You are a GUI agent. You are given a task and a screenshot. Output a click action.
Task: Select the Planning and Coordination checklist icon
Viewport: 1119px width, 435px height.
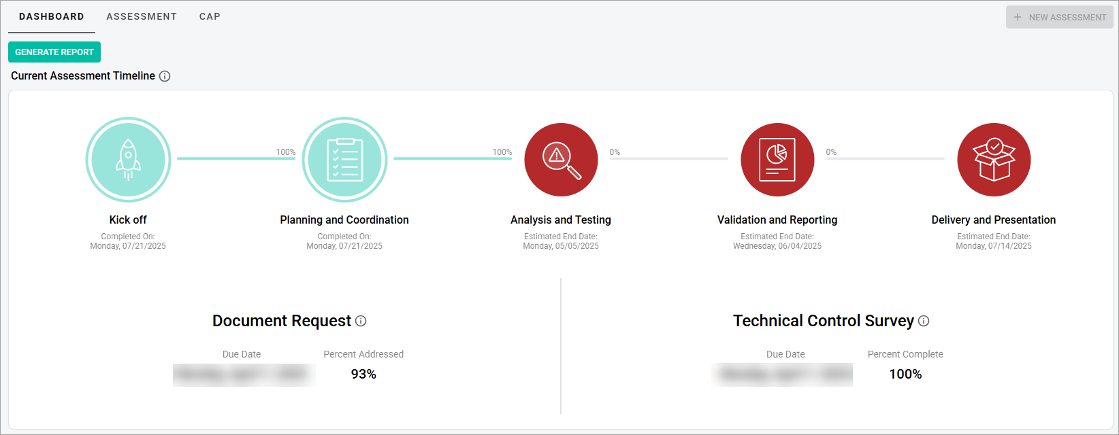click(344, 159)
